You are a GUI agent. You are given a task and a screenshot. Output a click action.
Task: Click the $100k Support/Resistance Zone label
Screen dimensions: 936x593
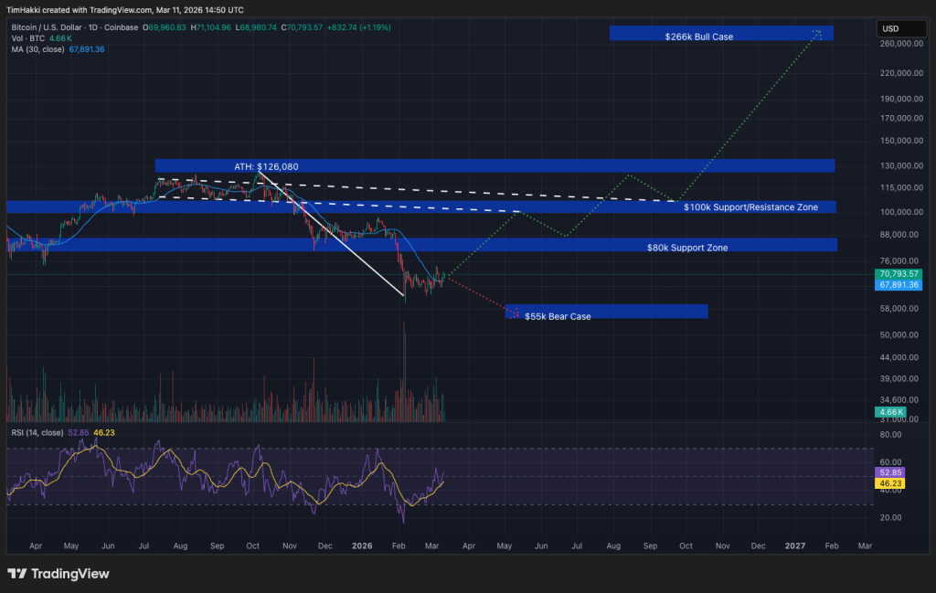click(x=750, y=207)
